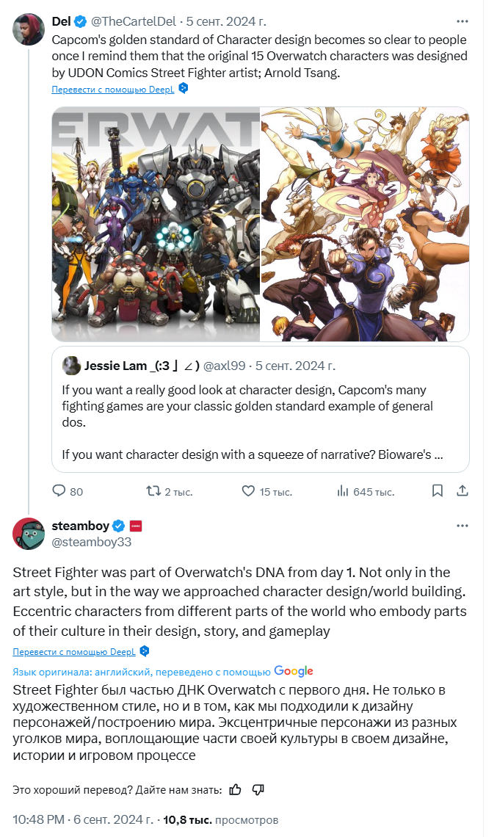
Task: Like Del's tweet with the heart icon
Action: [248, 490]
